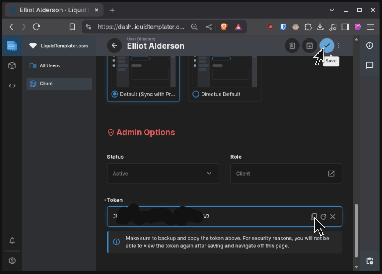Open the Content module cube icon
382x274 pixels.
[x=12, y=66]
